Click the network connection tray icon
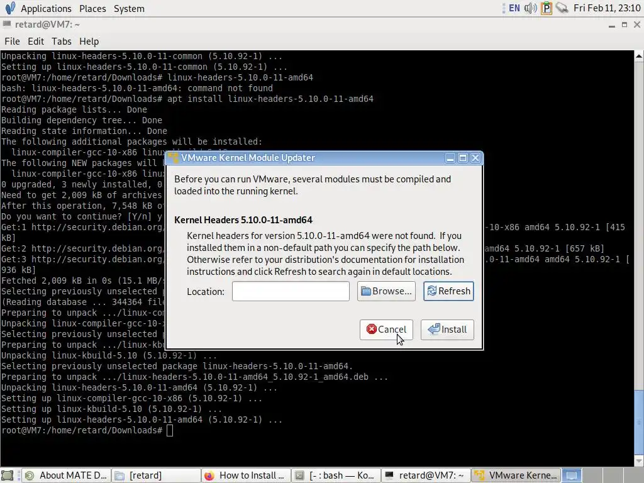Screen dimensions: 644x483 [x=562, y=8]
